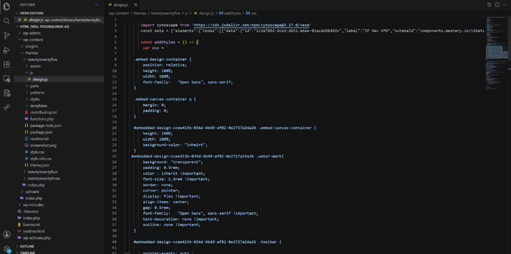The height and width of the screenshot is (254, 511).
Task: Open the Explorer view in the activity bar
Action: 7,7
